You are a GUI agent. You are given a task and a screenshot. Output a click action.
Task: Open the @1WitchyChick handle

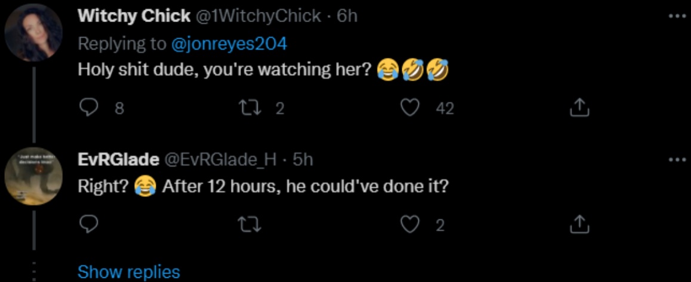(x=257, y=16)
